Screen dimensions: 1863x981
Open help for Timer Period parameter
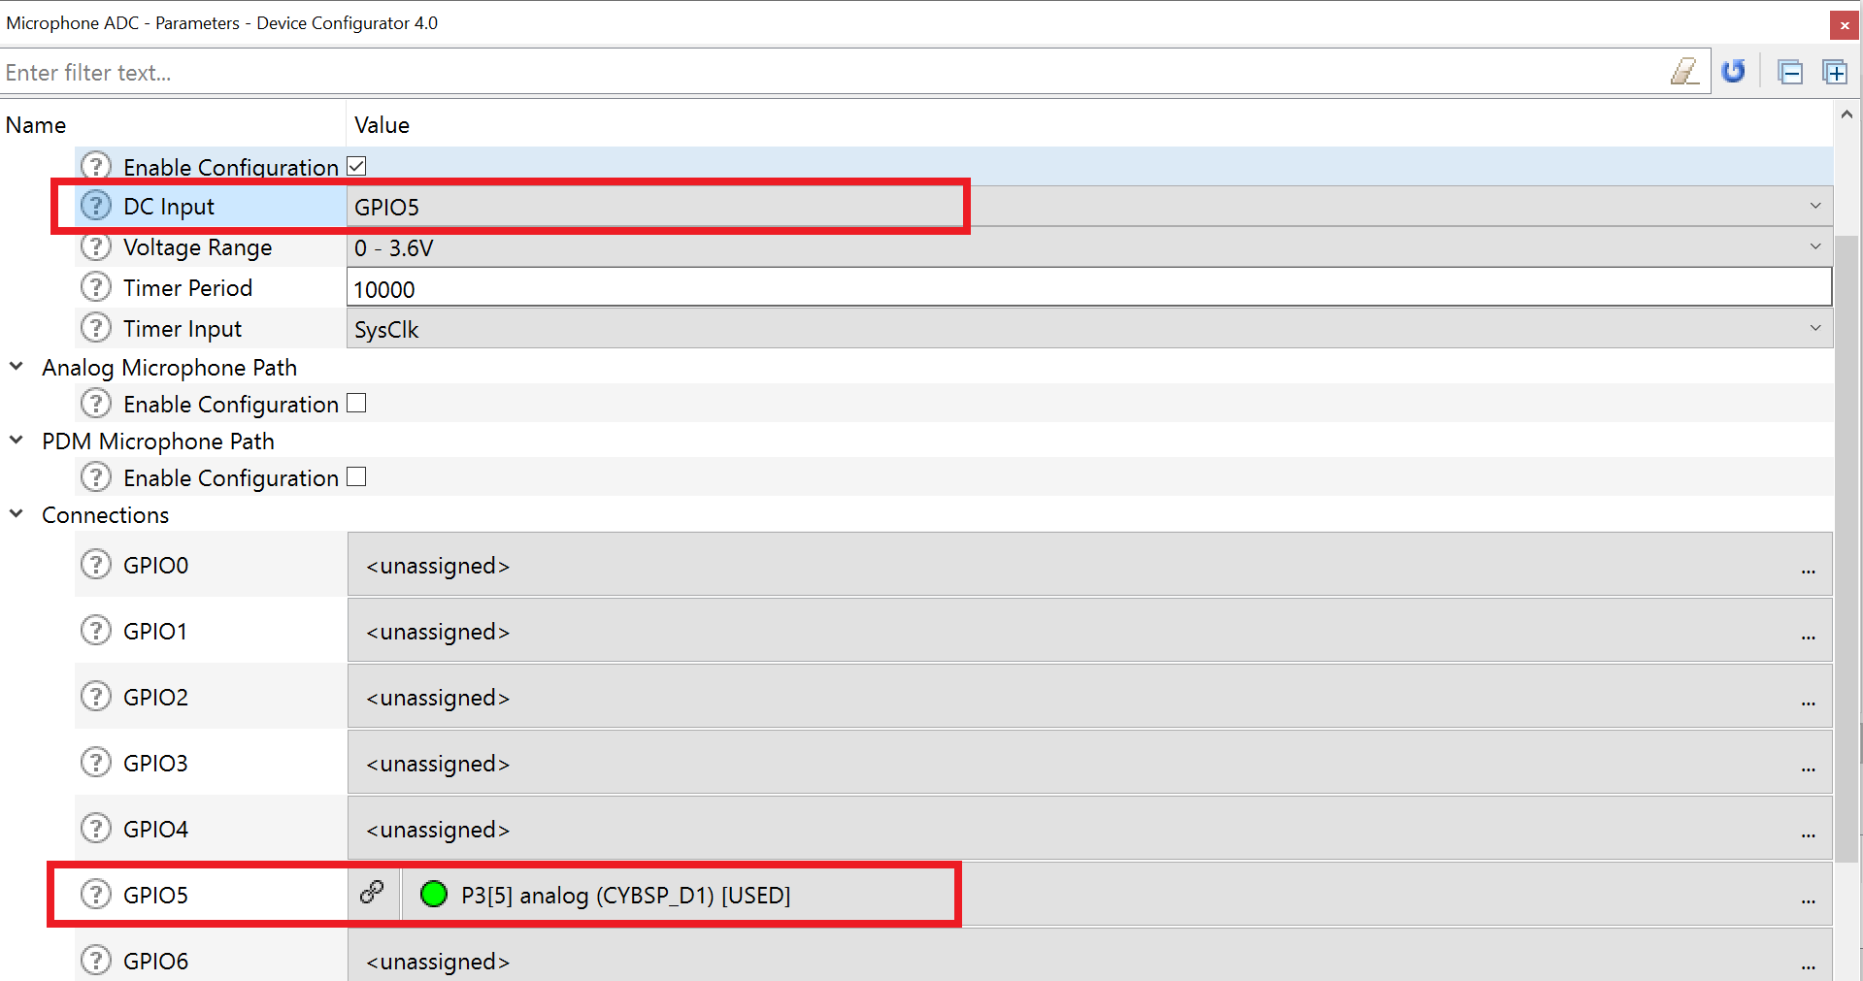95,287
